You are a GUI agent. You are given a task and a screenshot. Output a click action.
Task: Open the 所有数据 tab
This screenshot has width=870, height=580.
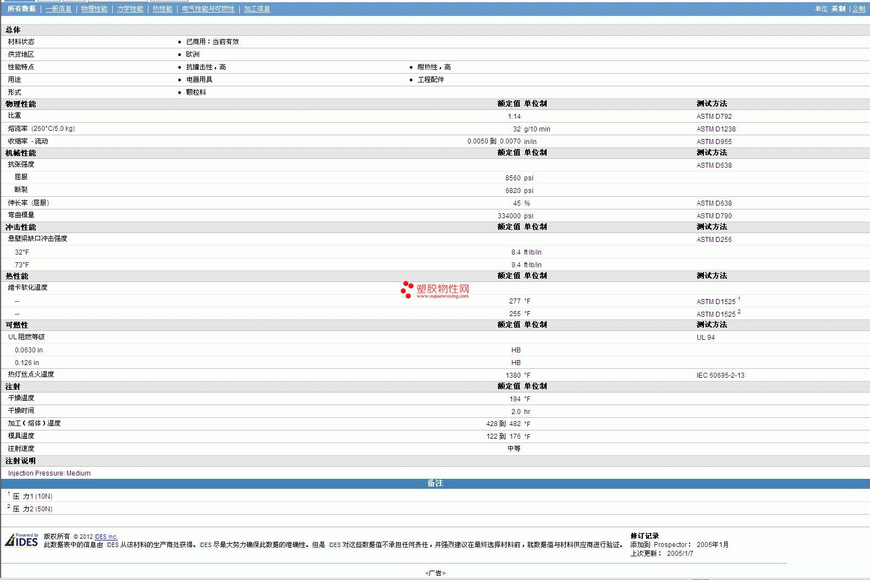click(21, 9)
